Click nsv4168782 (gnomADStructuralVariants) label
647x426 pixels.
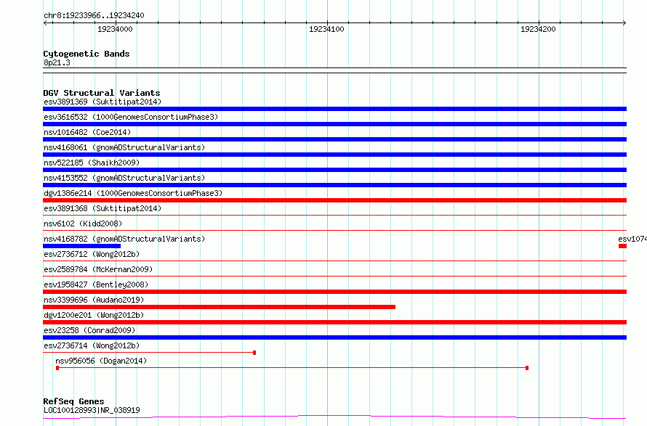coord(124,239)
